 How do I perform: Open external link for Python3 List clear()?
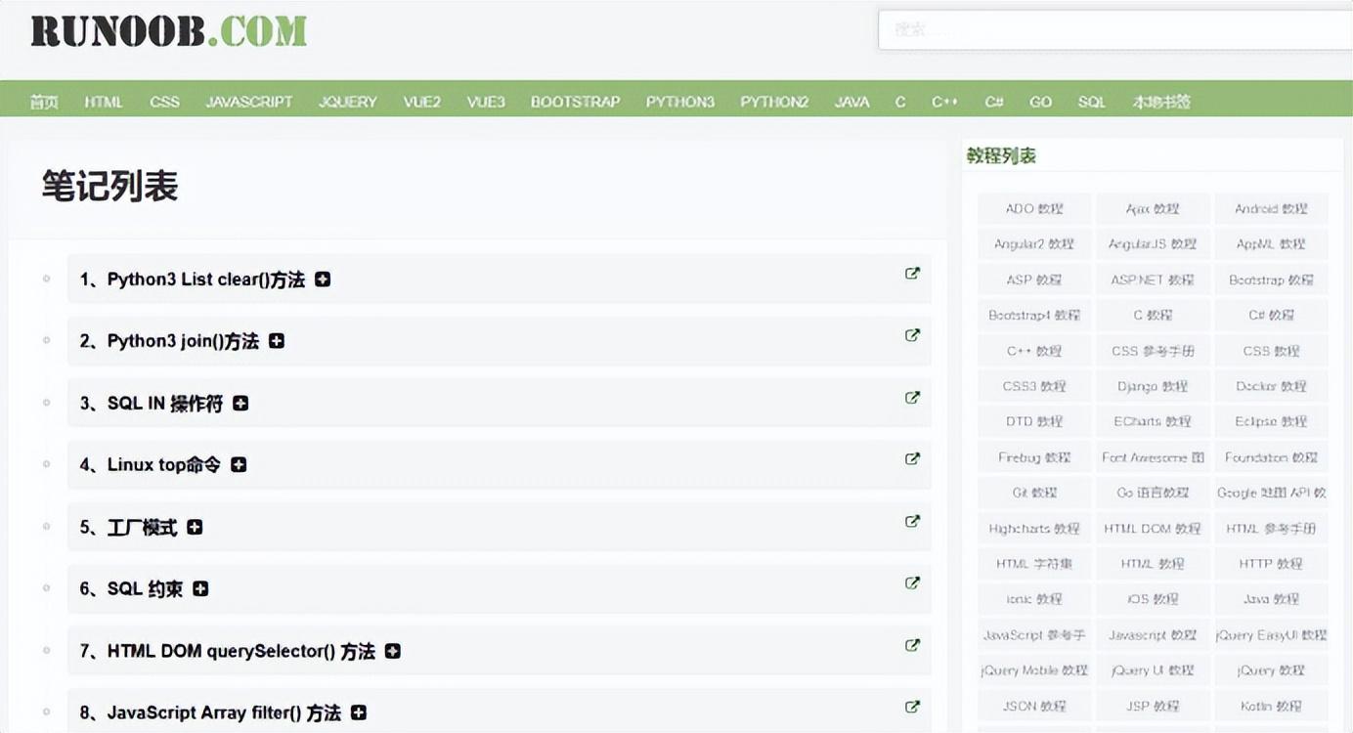[912, 274]
